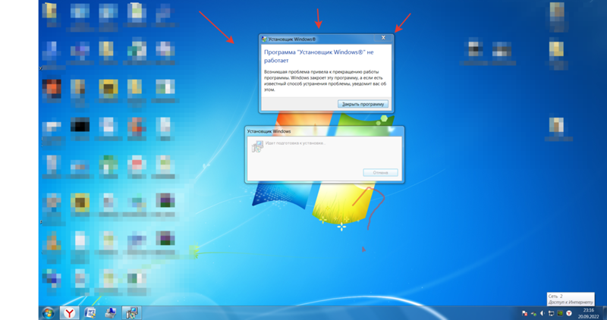This screenshot has height=320, width=607.
Task: Open the computer-and-printer taskbar icon
Action: (110, 312)
